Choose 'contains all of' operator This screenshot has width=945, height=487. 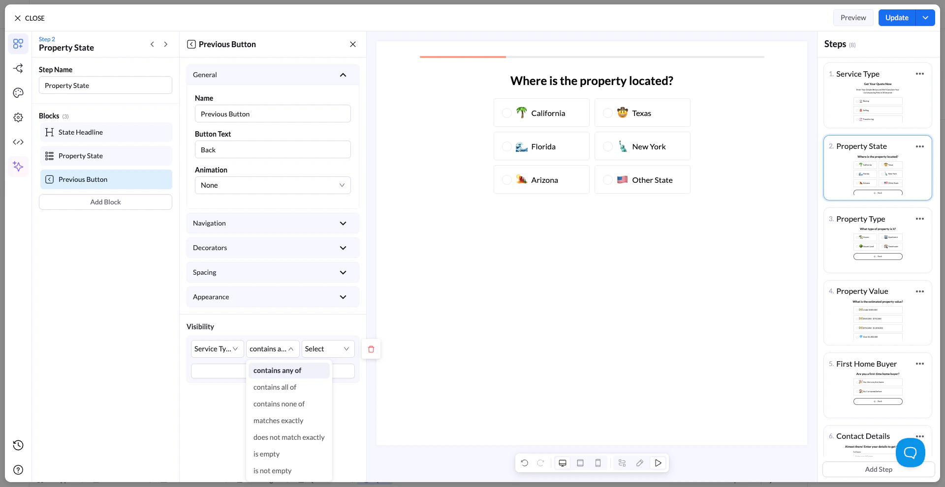point(289,387)
